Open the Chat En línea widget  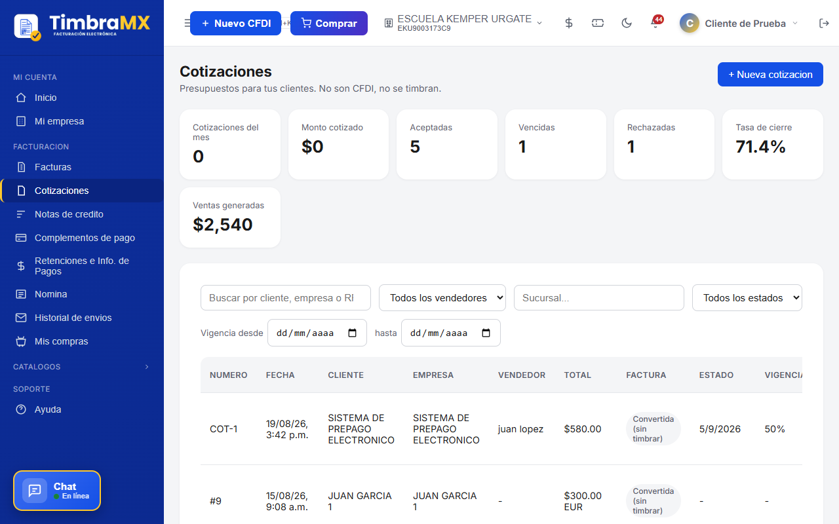coord(57,491)
